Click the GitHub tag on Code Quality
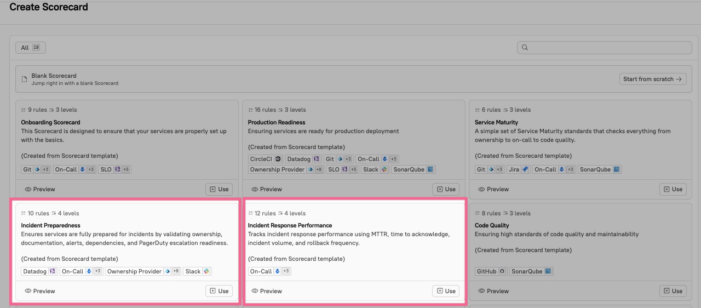 click(491, 271)
